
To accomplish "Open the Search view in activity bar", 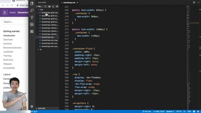I will [32, 10].
